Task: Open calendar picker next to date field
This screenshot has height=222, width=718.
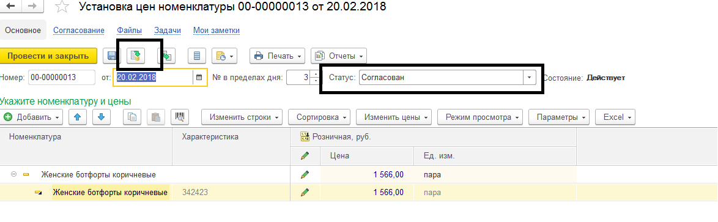Action: click(199, 77)
